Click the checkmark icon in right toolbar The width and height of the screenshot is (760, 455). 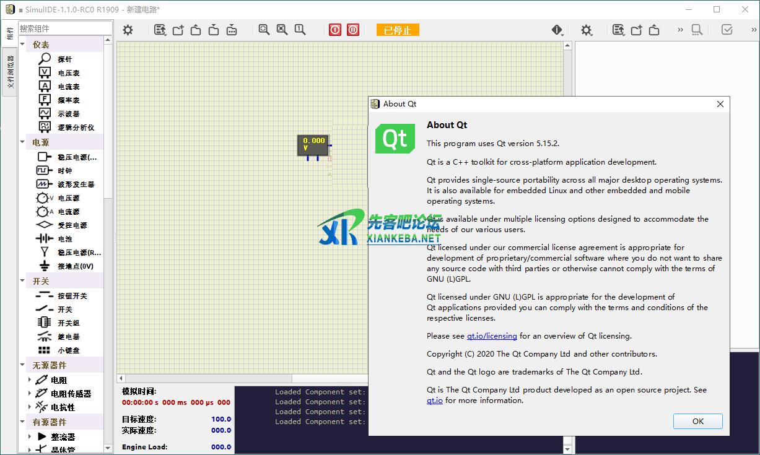point(727,30)
